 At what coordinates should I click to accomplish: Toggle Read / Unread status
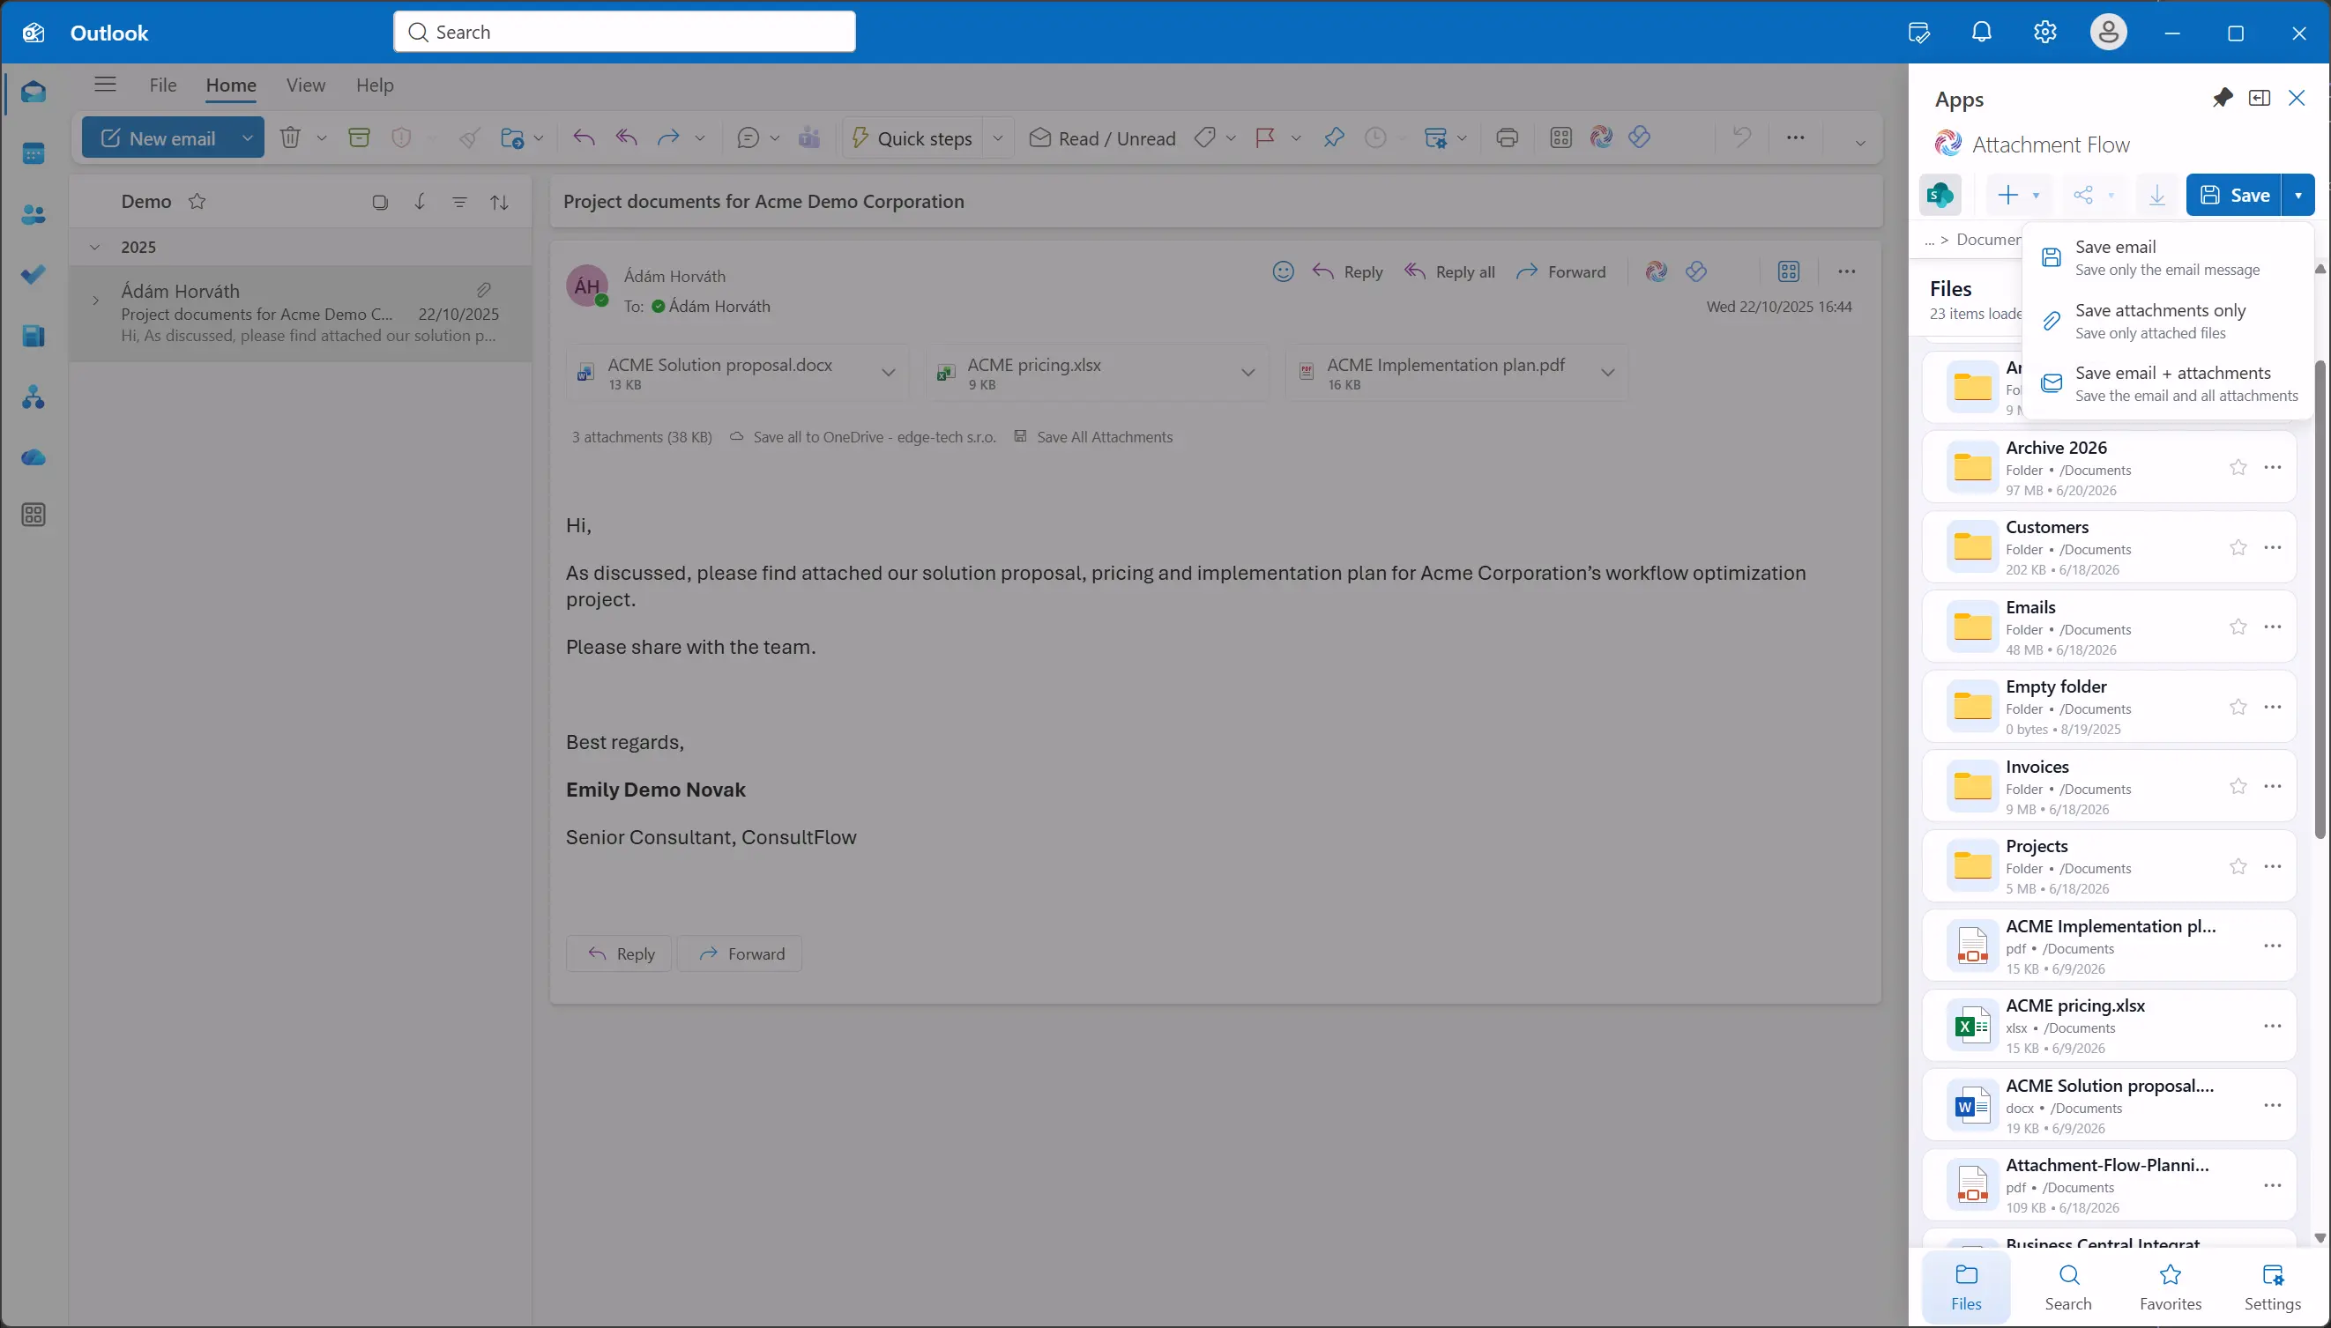1102,137
